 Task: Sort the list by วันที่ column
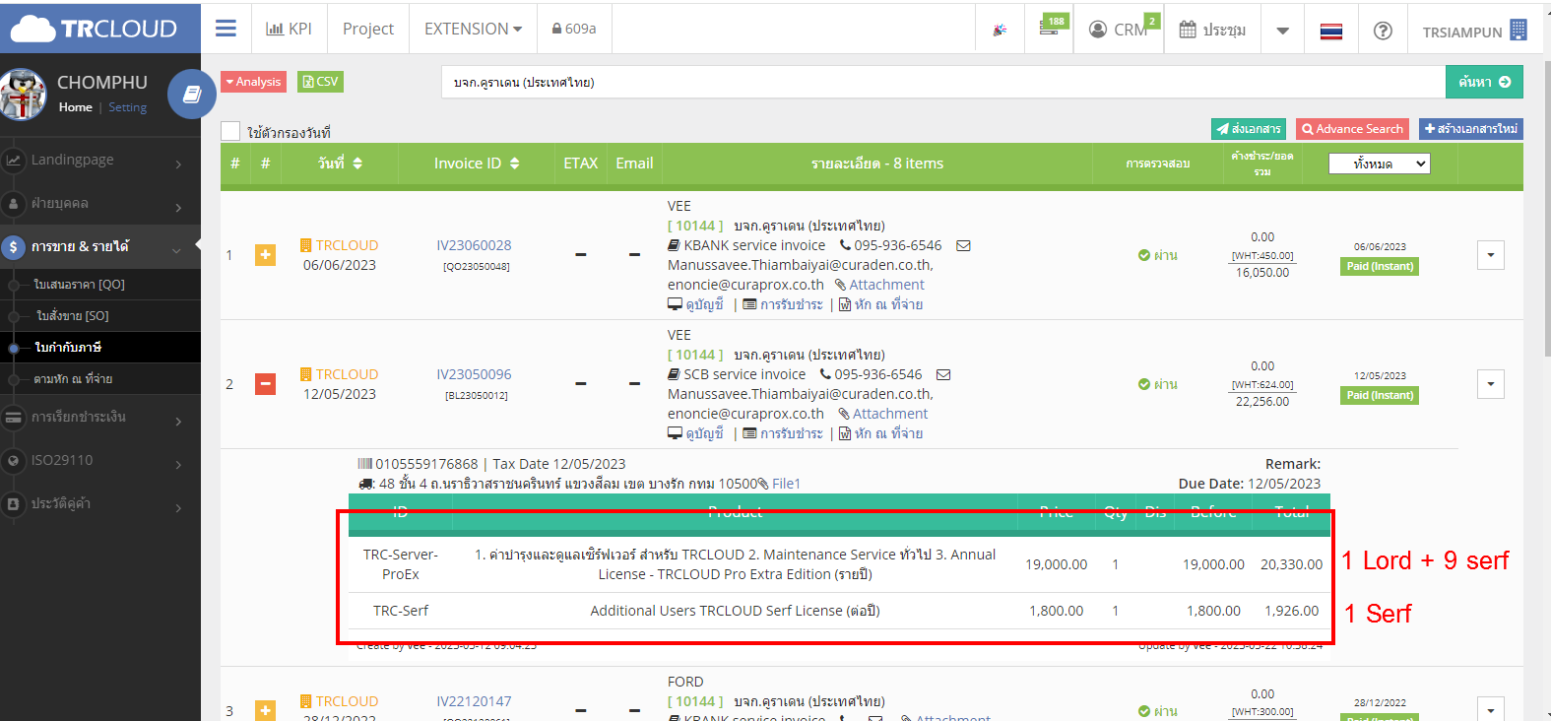340,164
